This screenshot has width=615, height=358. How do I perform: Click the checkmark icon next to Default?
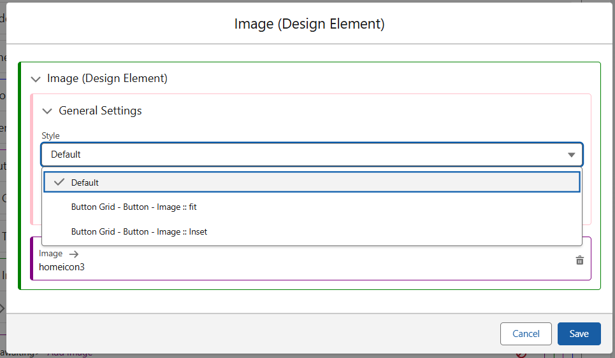[60, 182]
